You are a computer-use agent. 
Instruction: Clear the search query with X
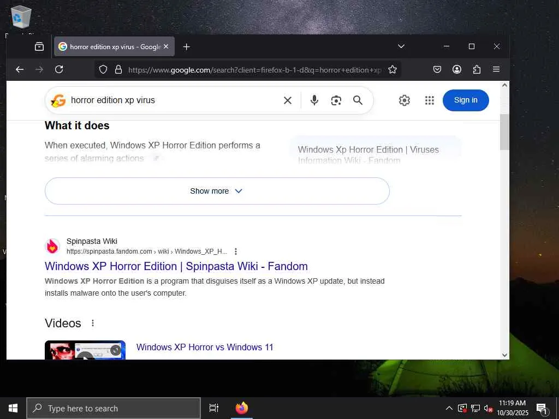[x=288, y=100]
